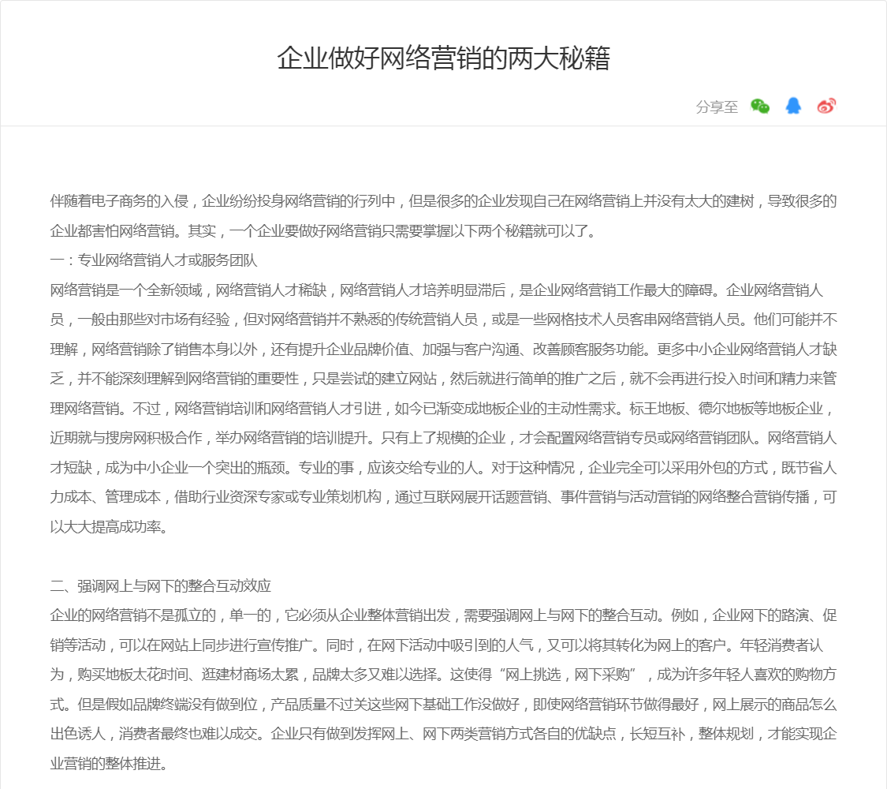Screen dimensions: 887x789
Task: Click the line starting 伴随着电子商务的入侵
Action: tap(443, 201)
